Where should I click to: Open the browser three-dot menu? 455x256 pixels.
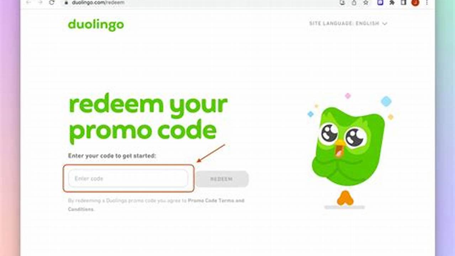427,2
